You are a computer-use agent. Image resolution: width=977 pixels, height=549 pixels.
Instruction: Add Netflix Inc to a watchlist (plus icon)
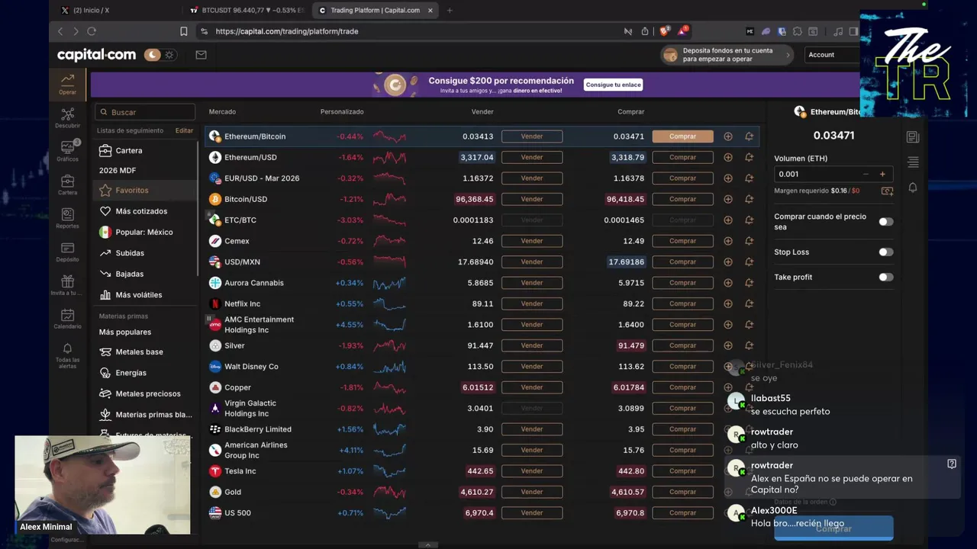coord(727,303)
